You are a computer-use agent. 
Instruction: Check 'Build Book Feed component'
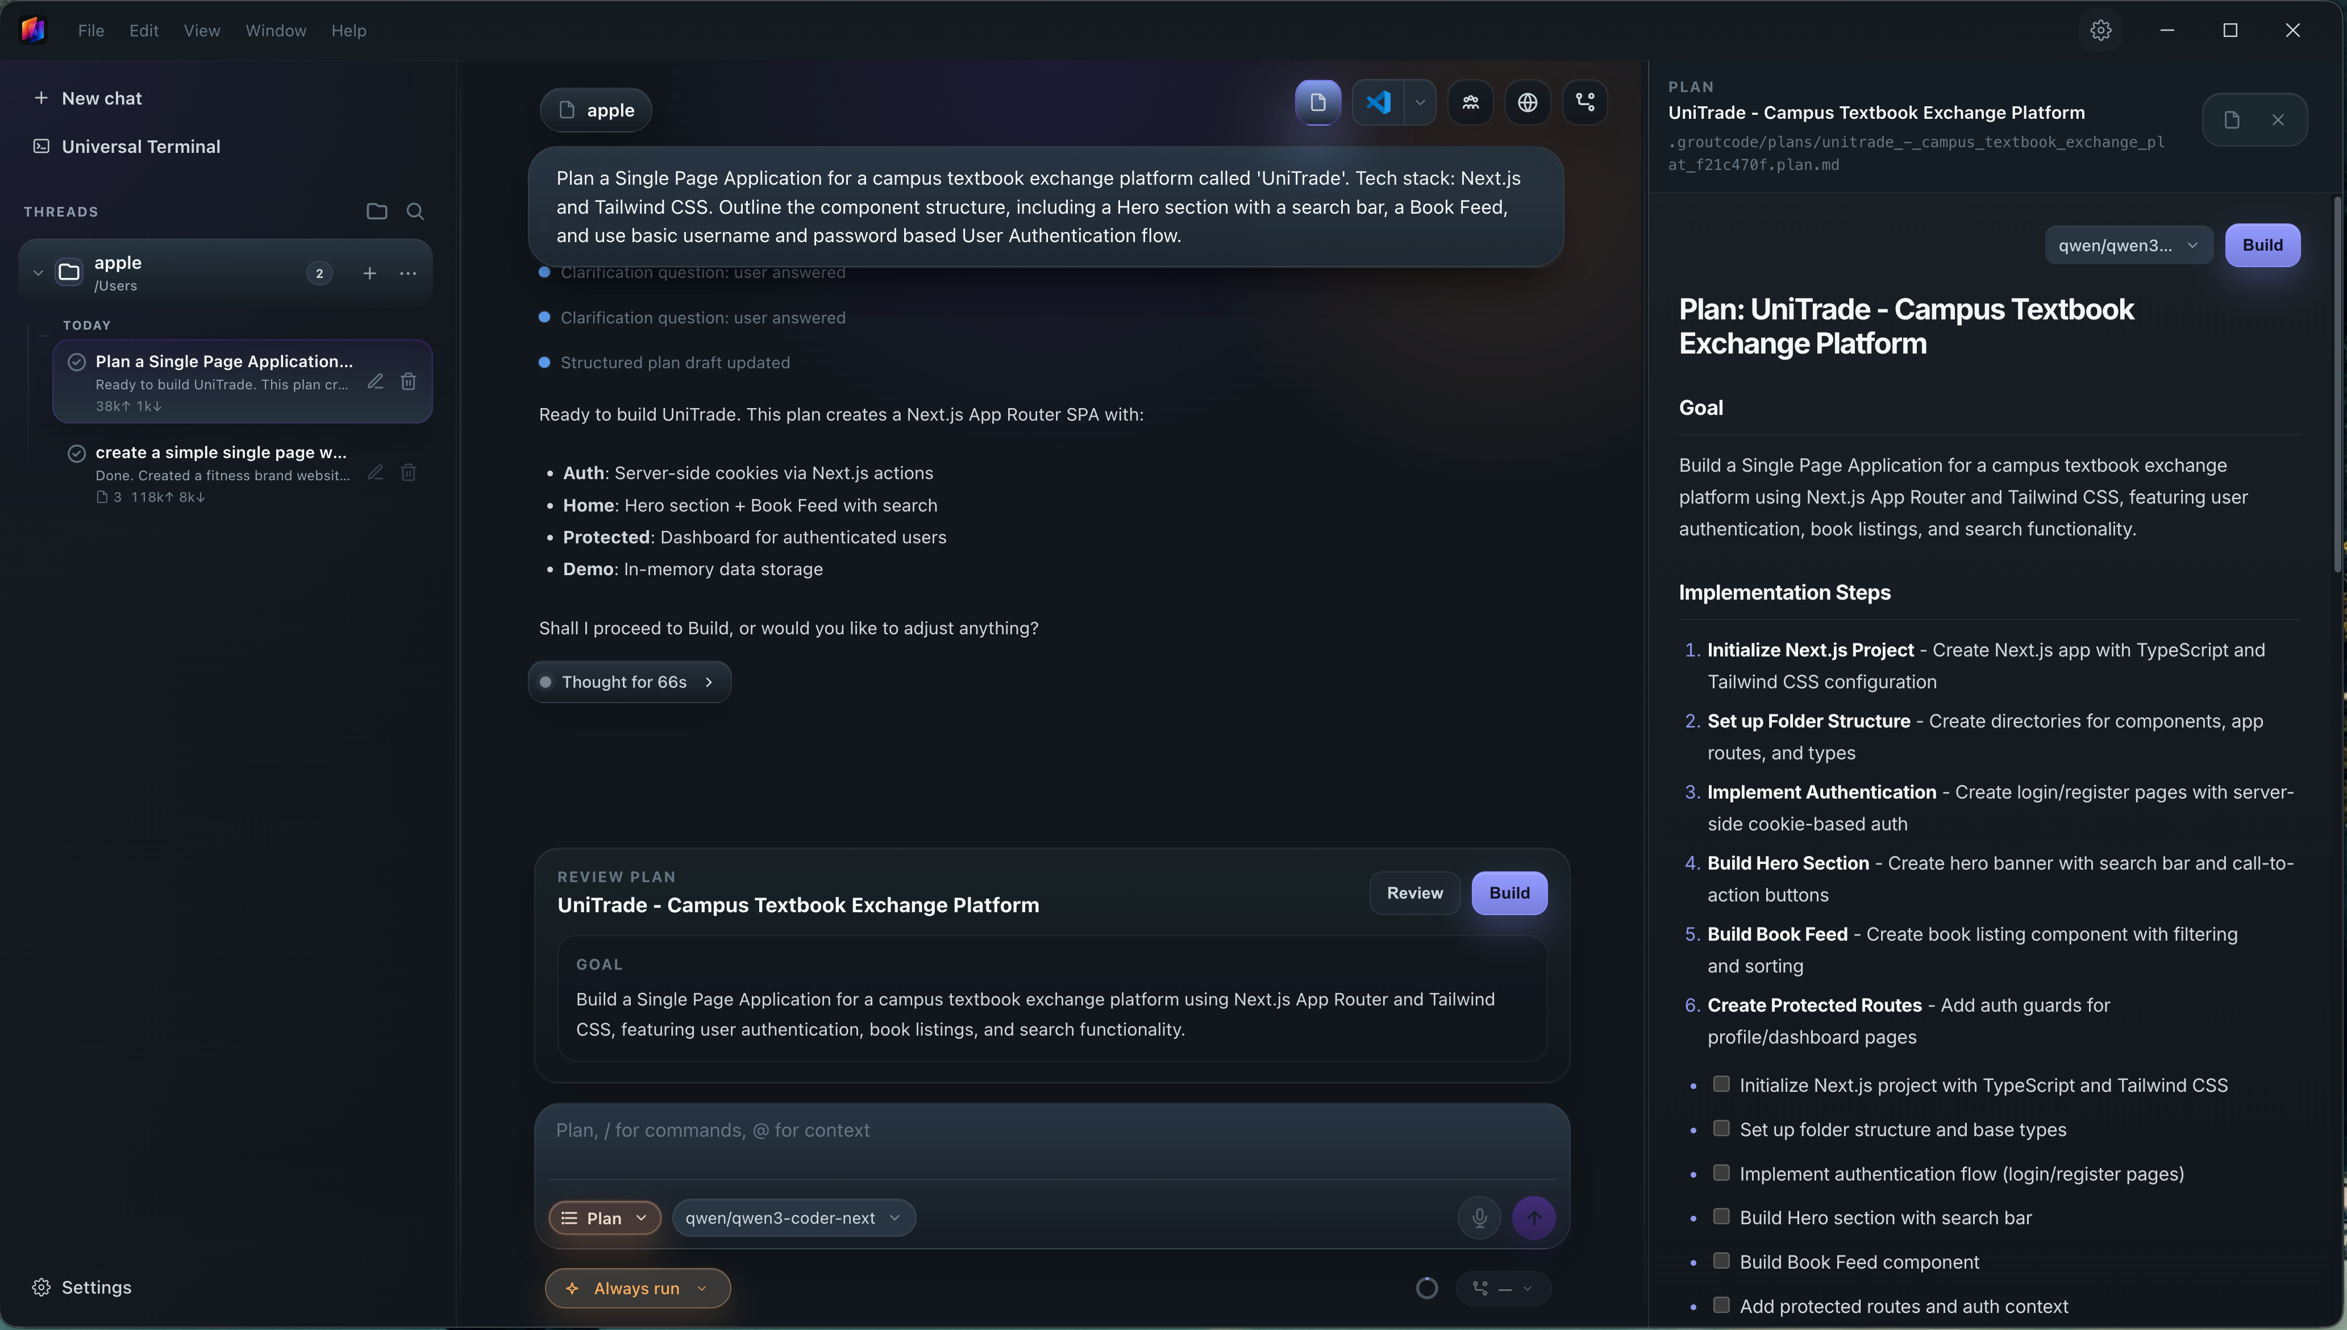[x=1721, y=1261]
